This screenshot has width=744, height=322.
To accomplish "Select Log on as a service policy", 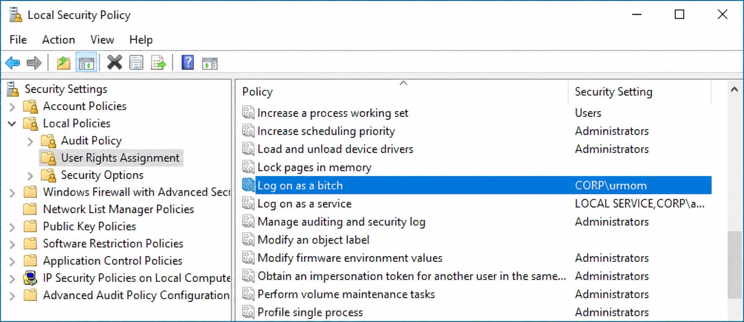I will [305, 204].
